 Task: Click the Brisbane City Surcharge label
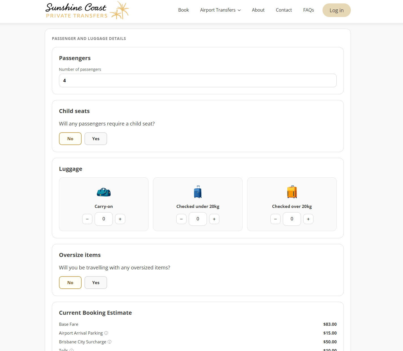coord(82,342)
